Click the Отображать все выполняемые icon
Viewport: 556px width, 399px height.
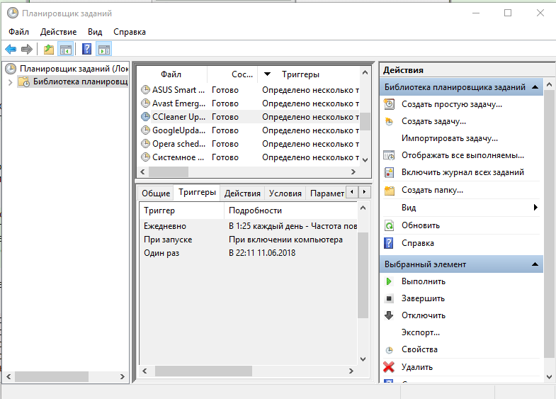(389, 155)
